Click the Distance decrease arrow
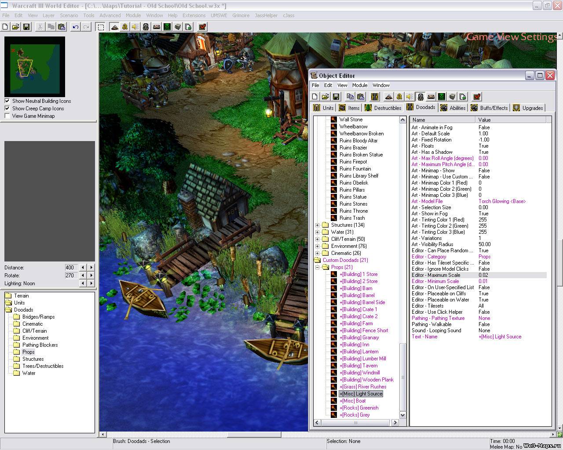 83,268
